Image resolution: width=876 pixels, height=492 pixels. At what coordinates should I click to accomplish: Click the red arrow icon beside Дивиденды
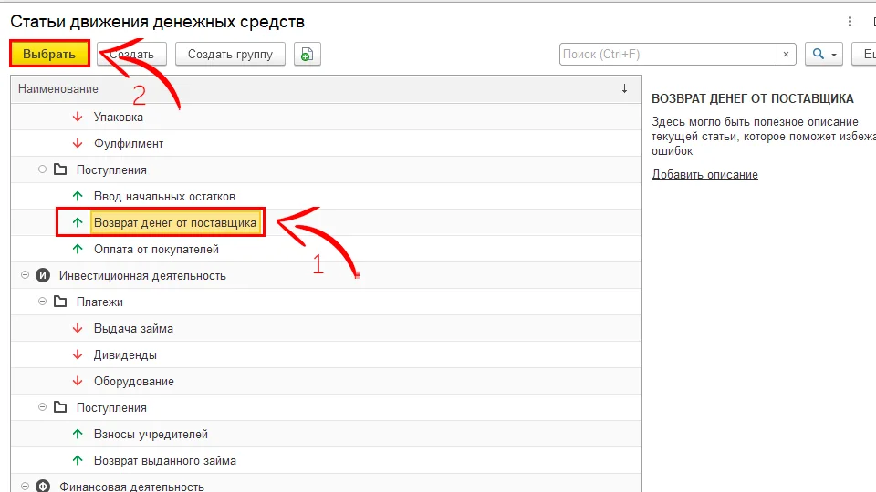pos(78,354)
